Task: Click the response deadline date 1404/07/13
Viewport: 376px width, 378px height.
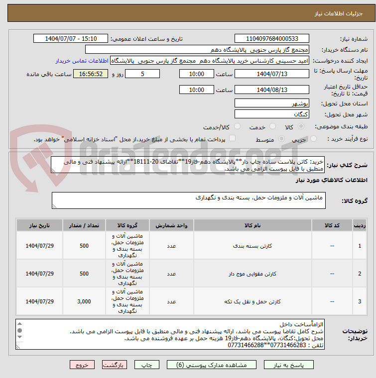Action: [272, 74]
